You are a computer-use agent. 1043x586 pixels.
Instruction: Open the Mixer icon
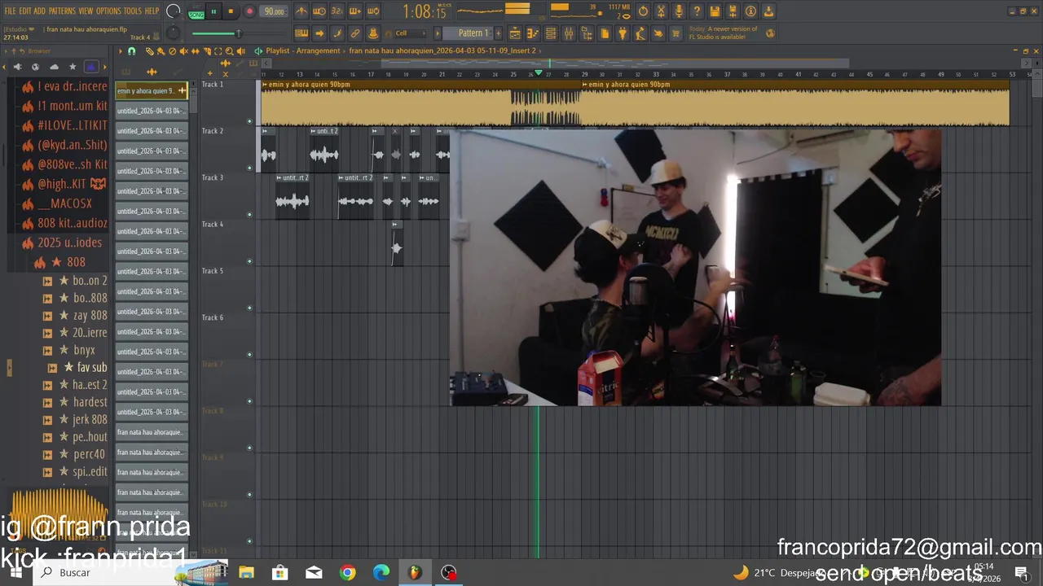[569, 33]
